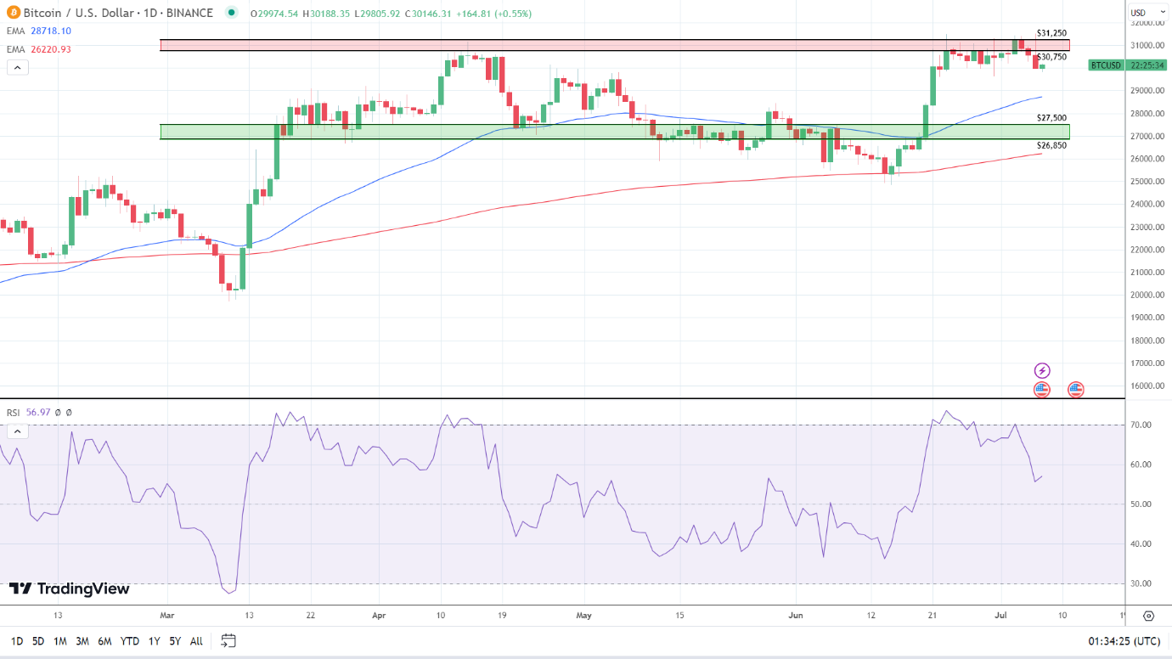Click the $31,250 price annotation

[1051, 33]
